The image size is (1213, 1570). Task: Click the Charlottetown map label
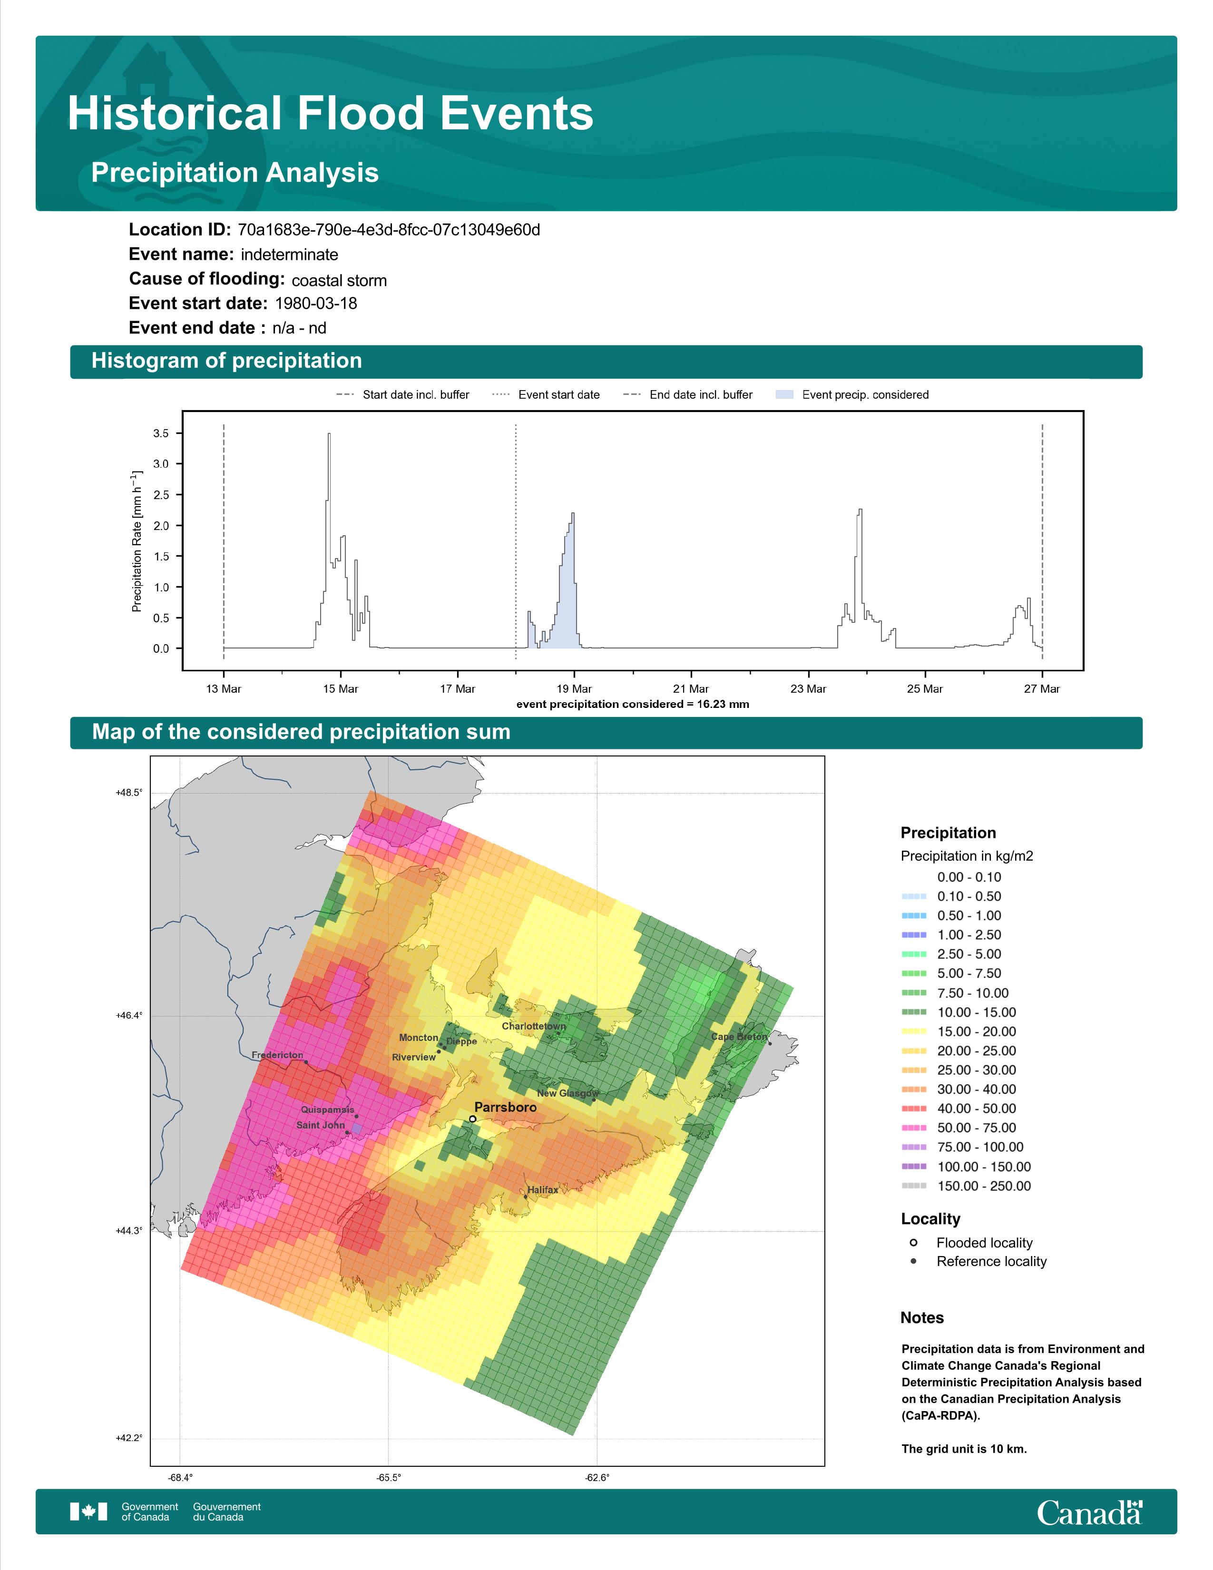[x=534, y=1026]
